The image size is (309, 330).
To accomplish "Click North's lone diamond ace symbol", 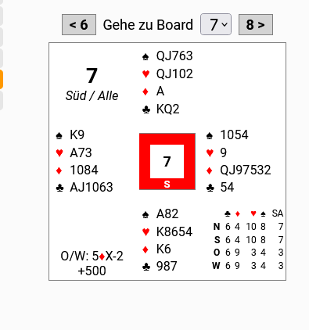I will (146, 91).
